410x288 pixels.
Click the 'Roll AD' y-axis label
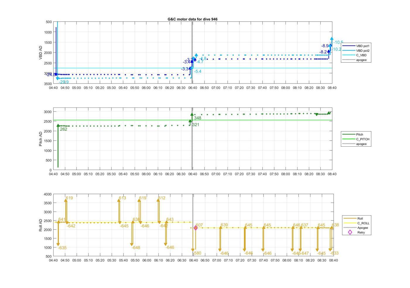coord(40,225)
